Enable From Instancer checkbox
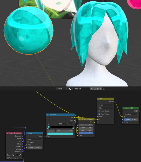This screenshot has height=162, width=141. pos(8,158)
